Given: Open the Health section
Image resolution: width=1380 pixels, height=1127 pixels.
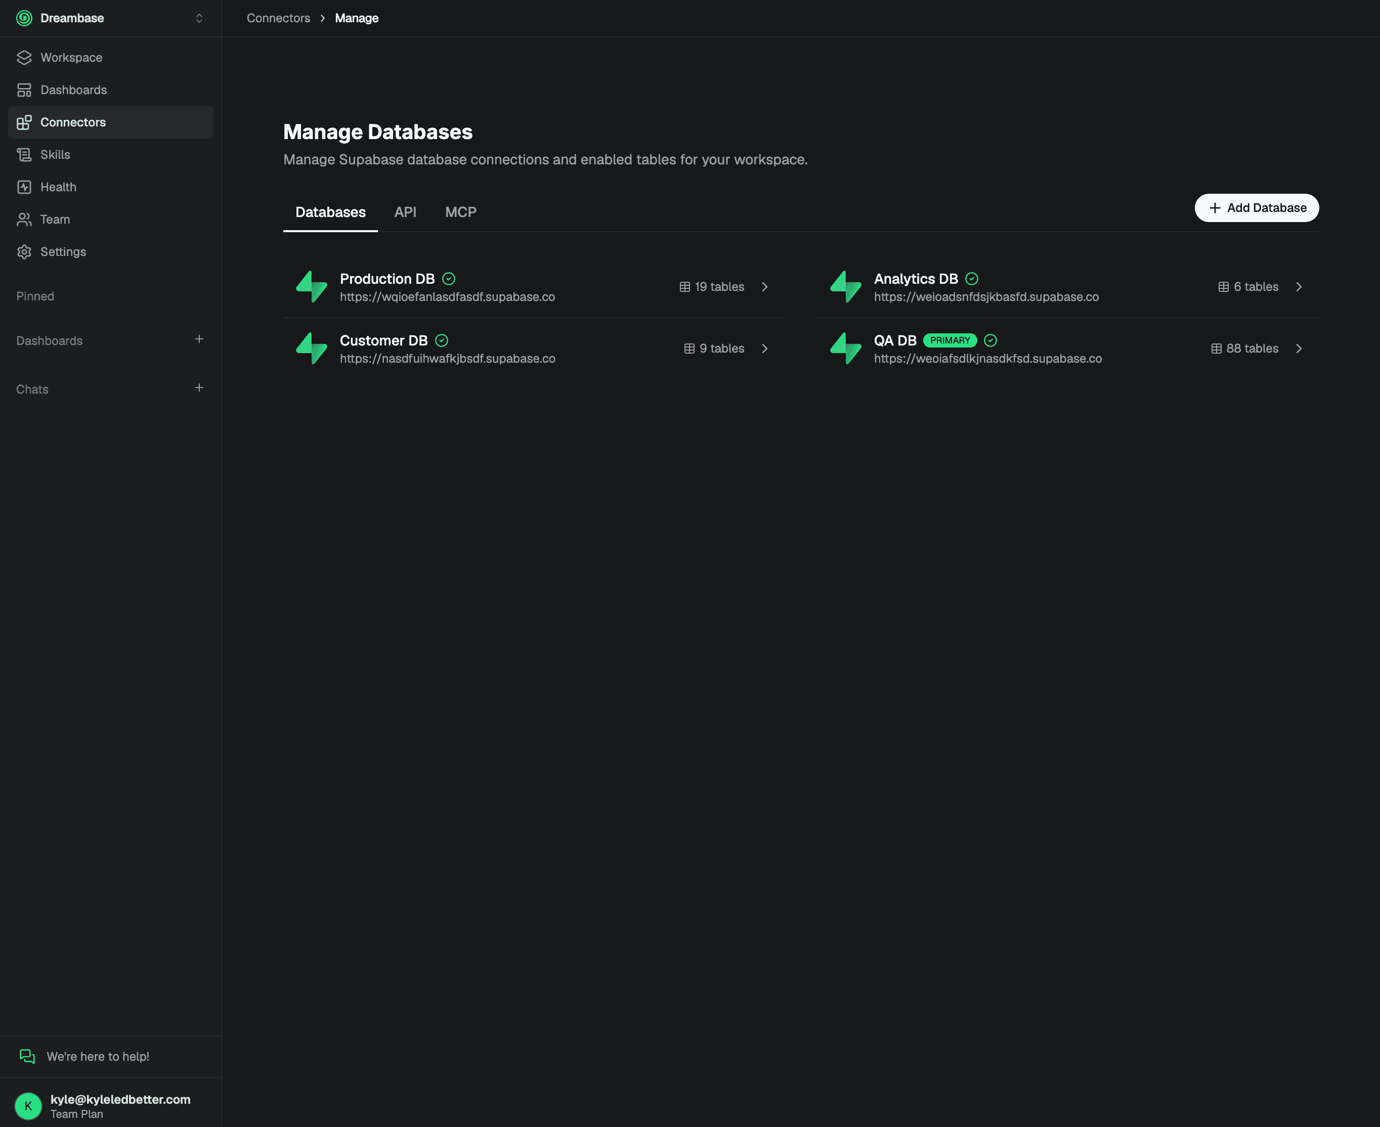Looking at the screenshot, I should coord(110,187).
